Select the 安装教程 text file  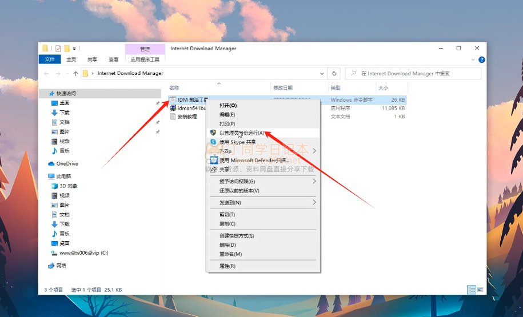coord(183,117)
